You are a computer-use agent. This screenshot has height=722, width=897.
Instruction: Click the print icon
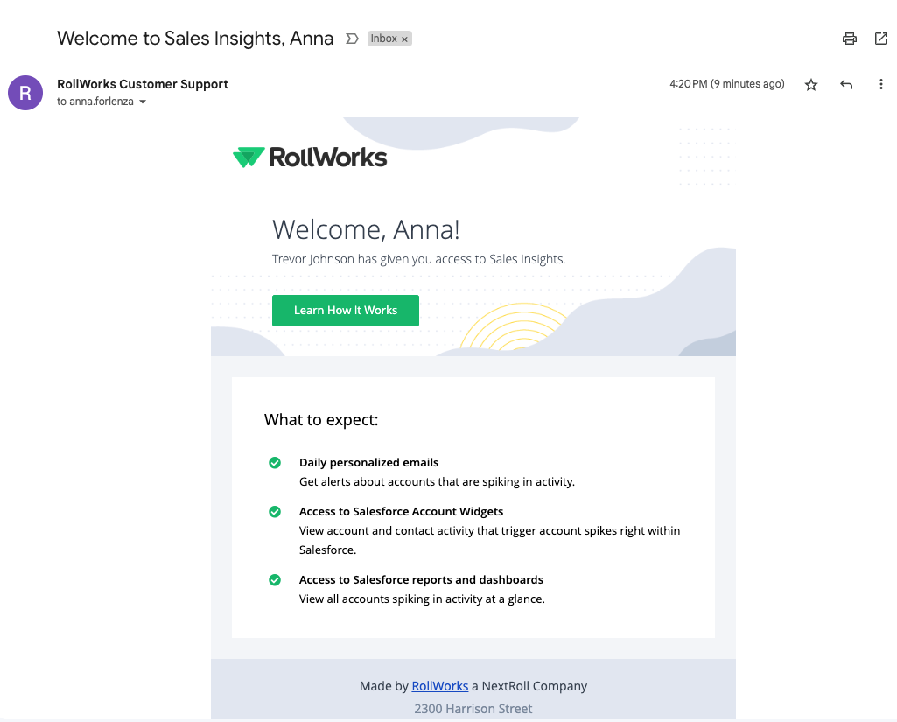tap(849, 39)
